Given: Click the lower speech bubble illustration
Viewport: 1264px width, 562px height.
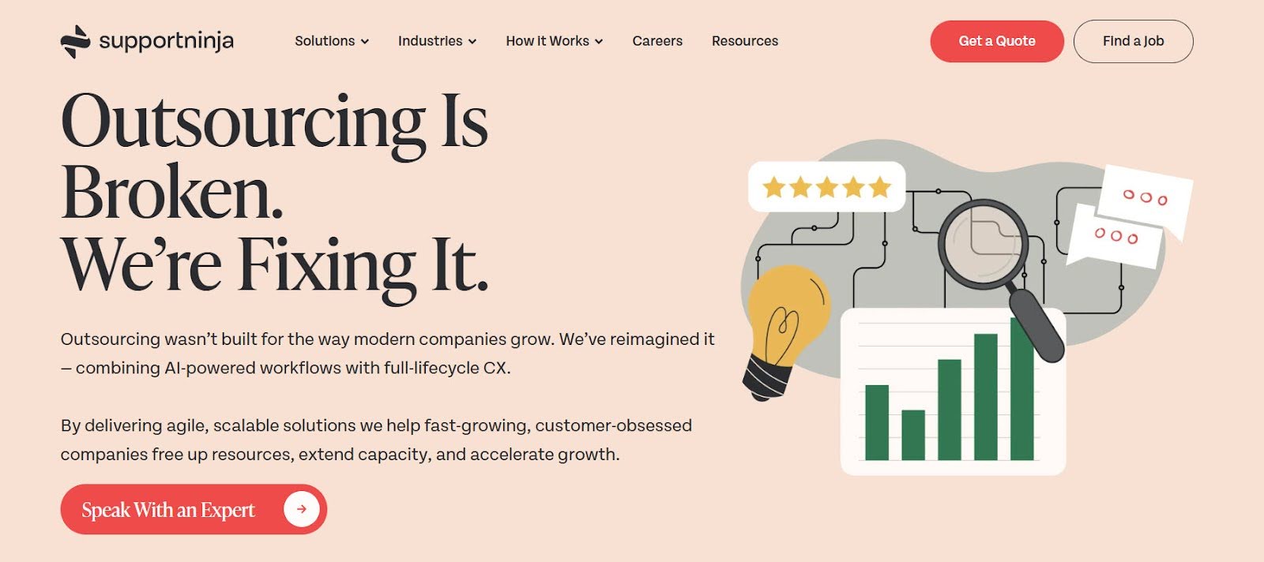Looking at the screenshot, I should coord(1115,235).
